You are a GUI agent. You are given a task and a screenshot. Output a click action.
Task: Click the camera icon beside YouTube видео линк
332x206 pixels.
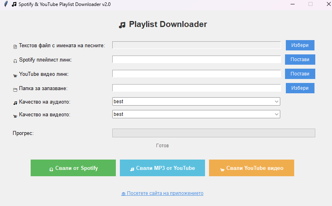click(x=15, y=75)
